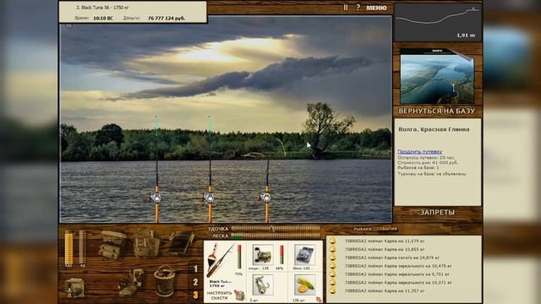Click the money amount 76 777 124 руб.

coord(167,19)
